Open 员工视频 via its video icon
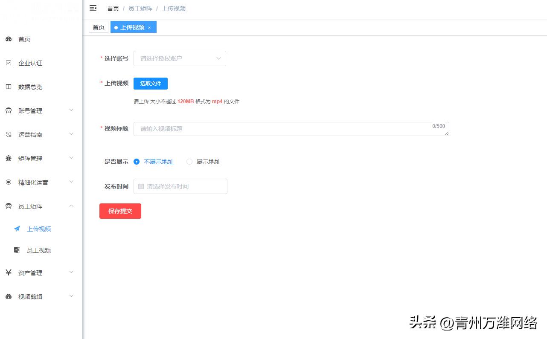This screenshot has width=547, height=339. 17,250
